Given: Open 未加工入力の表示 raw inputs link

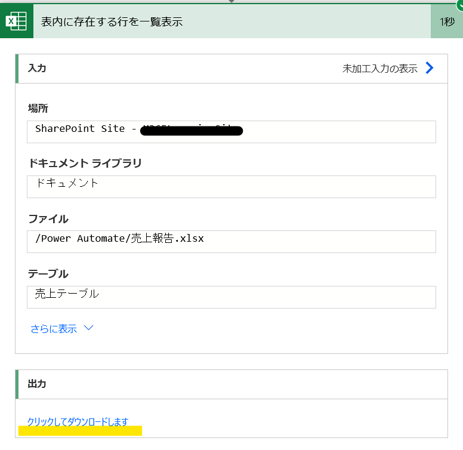Looking at the screenshot, I should click(x=379, y=69).
